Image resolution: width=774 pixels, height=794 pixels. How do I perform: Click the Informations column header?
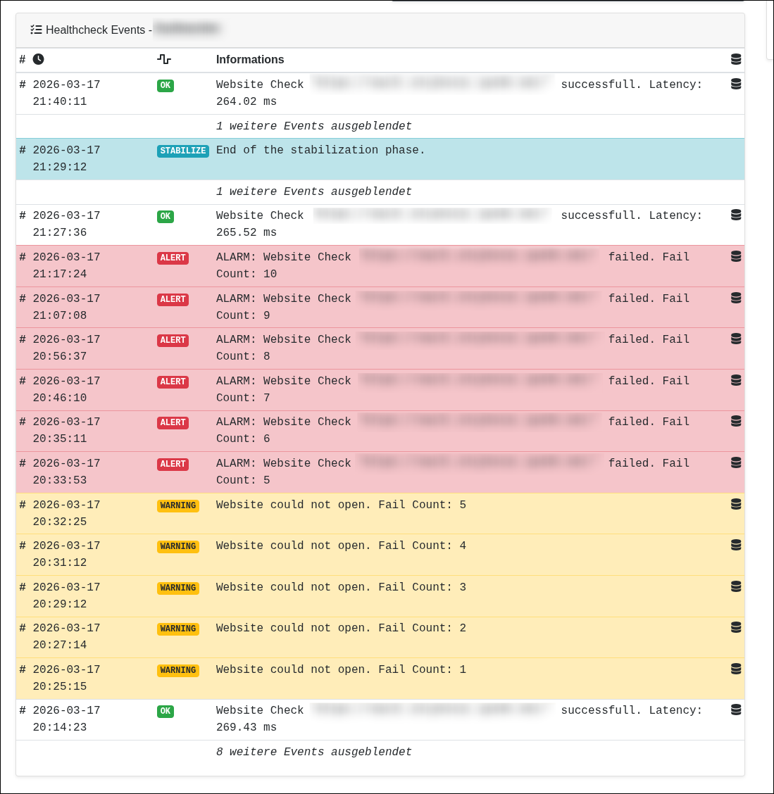250,60
